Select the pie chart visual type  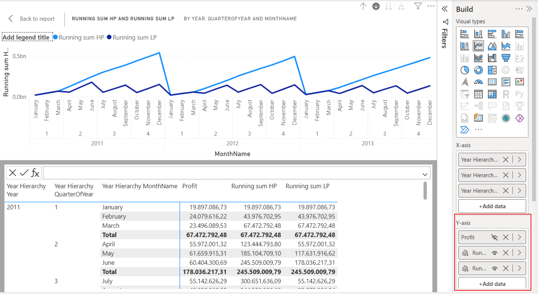point(465,70)
